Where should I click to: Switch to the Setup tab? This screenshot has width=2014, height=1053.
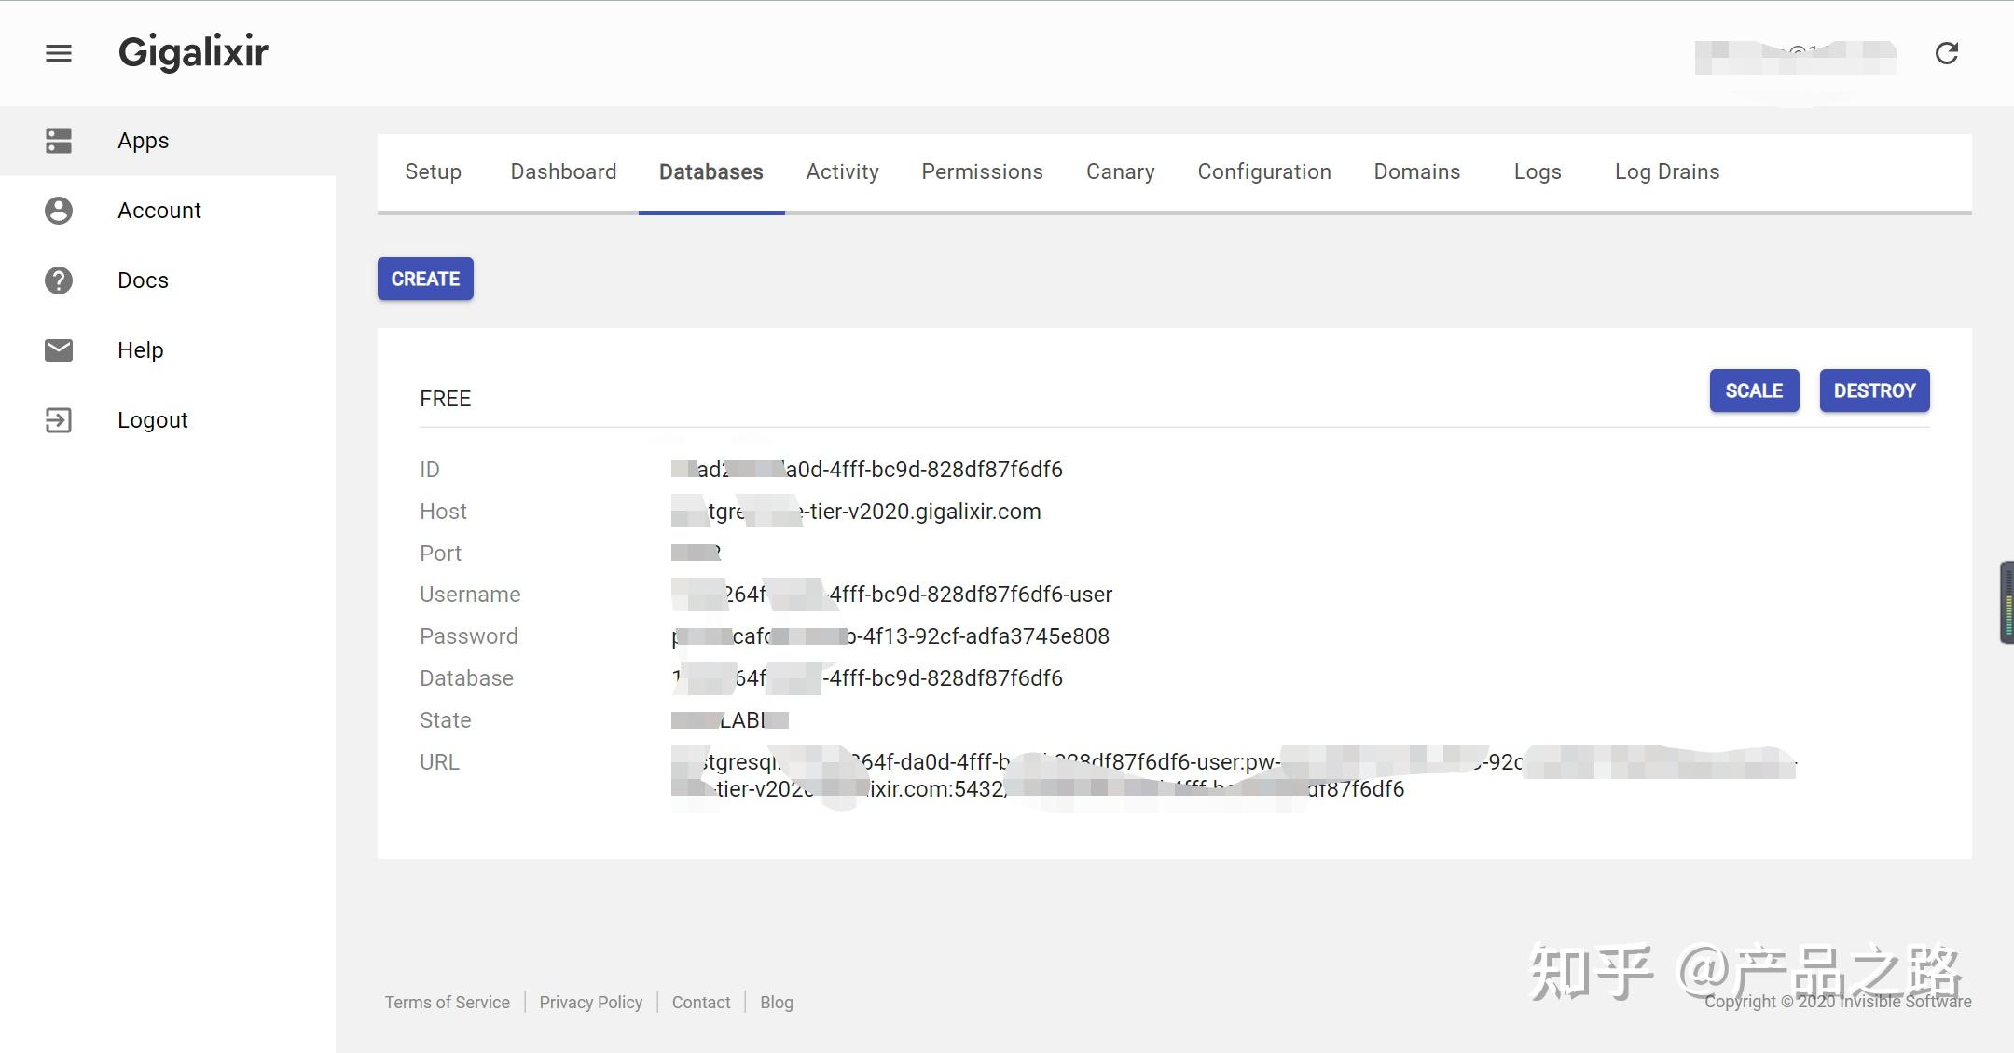tap(433, 171)
